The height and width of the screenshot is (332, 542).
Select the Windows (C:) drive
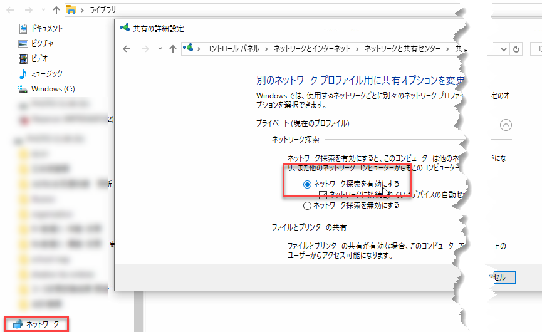tap(53, 89)
